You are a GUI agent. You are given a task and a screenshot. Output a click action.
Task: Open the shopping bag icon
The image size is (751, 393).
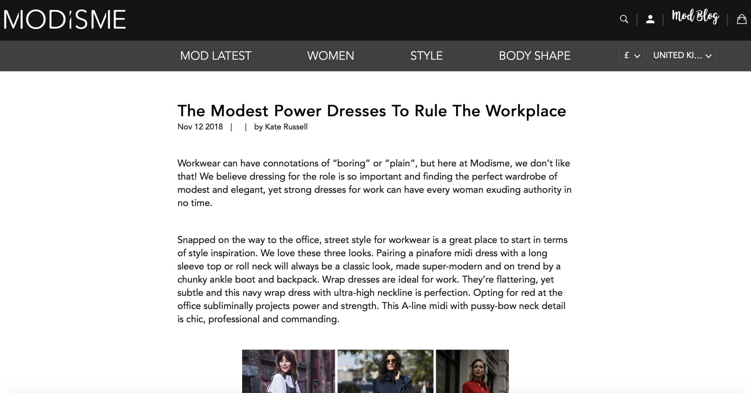742,19
